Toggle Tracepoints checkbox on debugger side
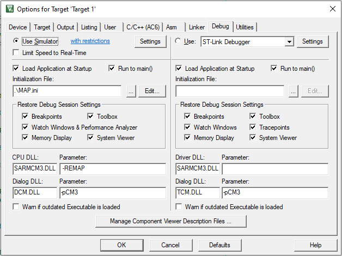The height and width of the screenshot is (256, 342). pyautogui.click(x=254, y=127)
